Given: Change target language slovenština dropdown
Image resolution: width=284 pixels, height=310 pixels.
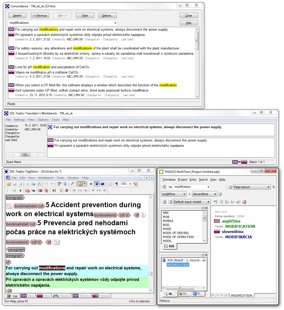Looking at the screenshot, I should tap(205, 194).
